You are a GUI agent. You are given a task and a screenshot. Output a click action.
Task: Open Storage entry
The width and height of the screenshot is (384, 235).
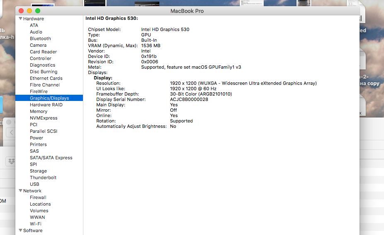(x=38, y=171)
